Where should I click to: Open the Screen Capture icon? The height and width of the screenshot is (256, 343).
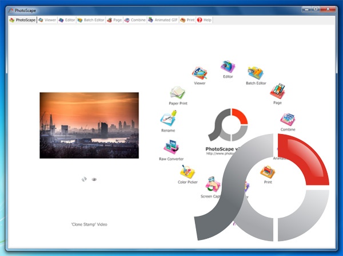point(213,184)
